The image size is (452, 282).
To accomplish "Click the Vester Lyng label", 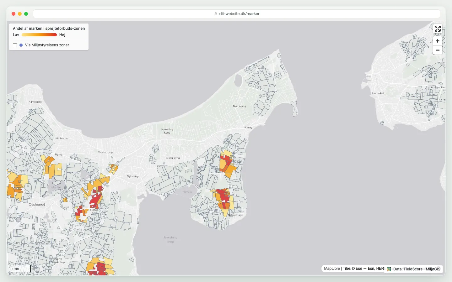I will 105,152.
